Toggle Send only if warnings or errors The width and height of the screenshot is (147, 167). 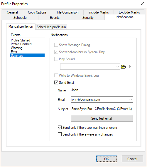(60, 128)
